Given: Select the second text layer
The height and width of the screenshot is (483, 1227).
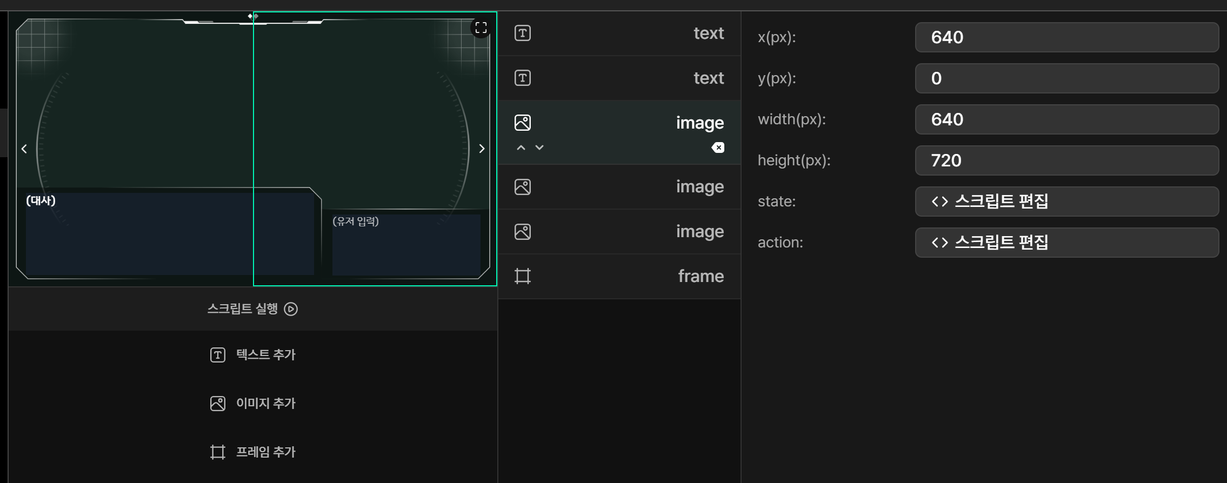Looking at the screenshot, I should coord(619,78).
